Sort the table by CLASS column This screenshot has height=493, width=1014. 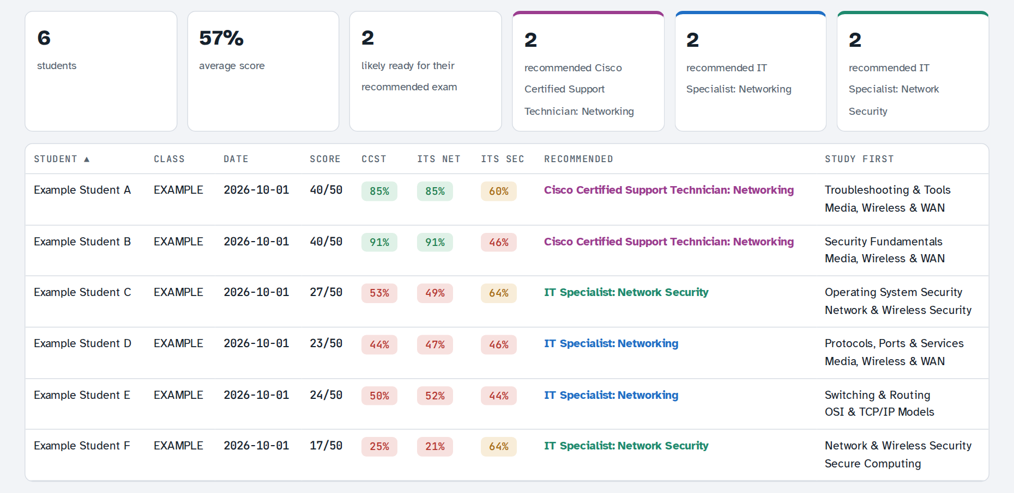[x=169, y=159]
